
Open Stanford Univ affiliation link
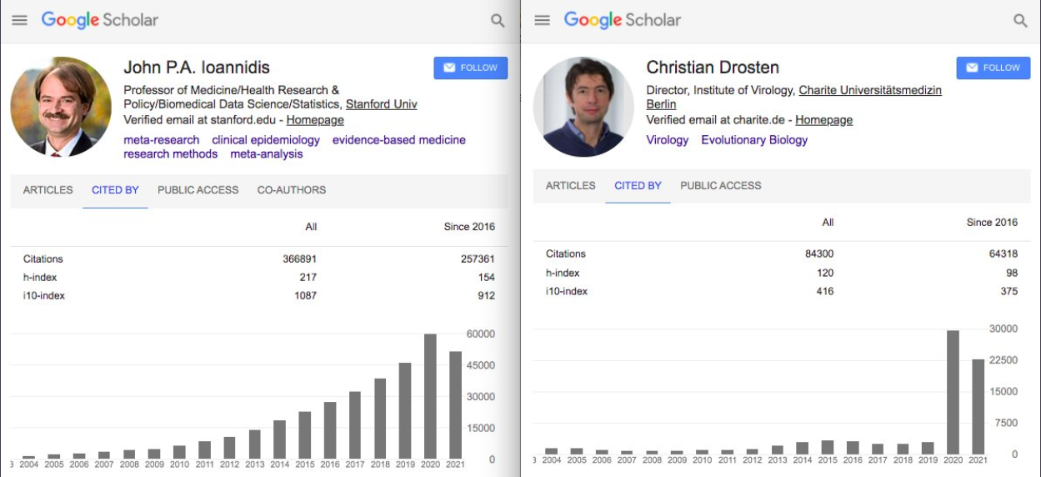[x=382, y=104]
